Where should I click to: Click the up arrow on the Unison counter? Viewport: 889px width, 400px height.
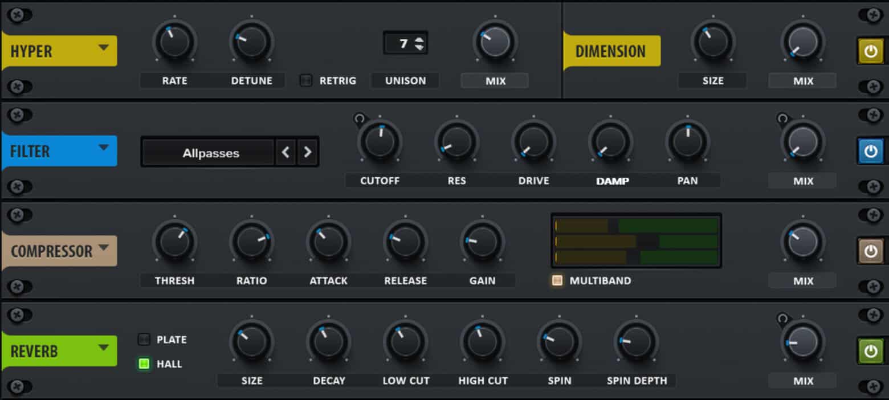(x=418, y=39)
